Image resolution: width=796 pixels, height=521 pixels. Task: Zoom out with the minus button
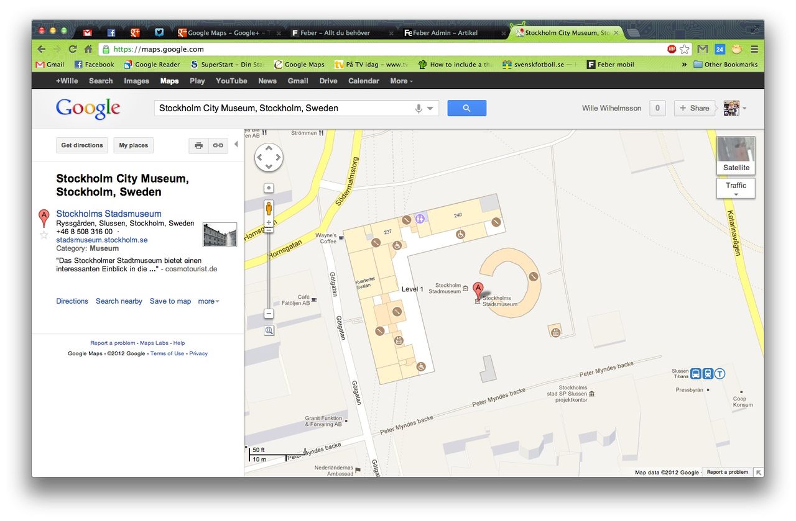pos(269,314)
